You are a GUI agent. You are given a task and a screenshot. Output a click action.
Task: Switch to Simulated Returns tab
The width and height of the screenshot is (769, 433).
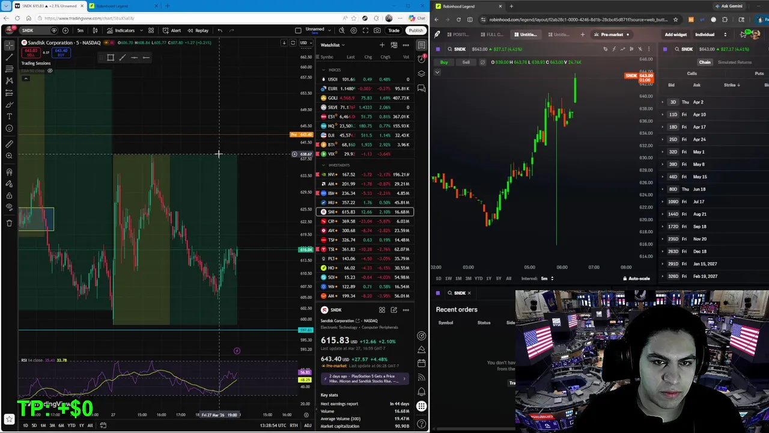pyautogui.click(x=735, y=63)
